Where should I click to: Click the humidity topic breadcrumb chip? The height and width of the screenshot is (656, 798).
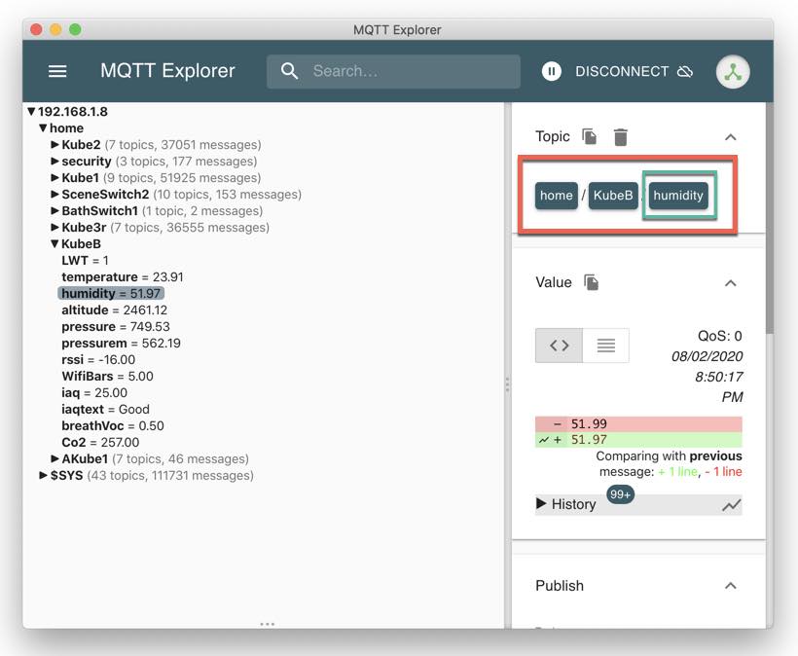(678, 196)
